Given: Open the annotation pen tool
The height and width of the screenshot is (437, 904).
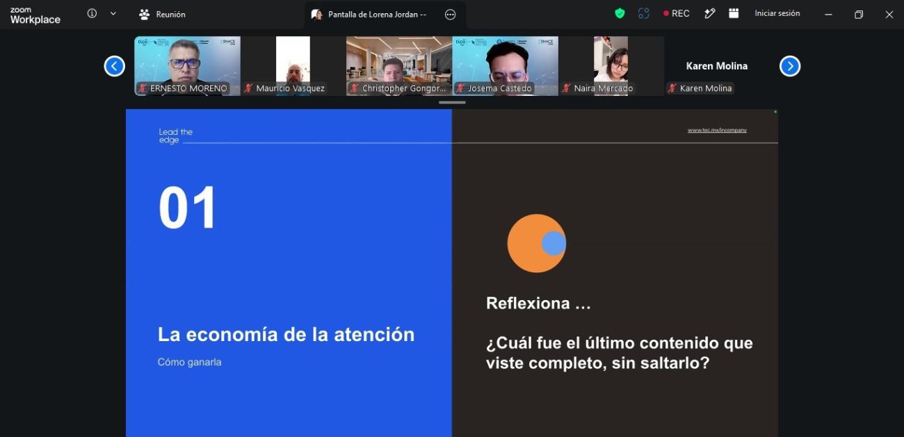Looking at the screenshot, I should (x=710, y=13).
